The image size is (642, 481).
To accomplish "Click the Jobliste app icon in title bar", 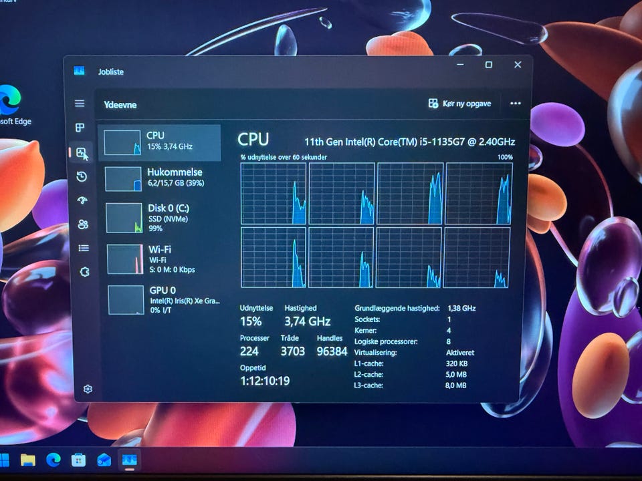I will [79, 71].
